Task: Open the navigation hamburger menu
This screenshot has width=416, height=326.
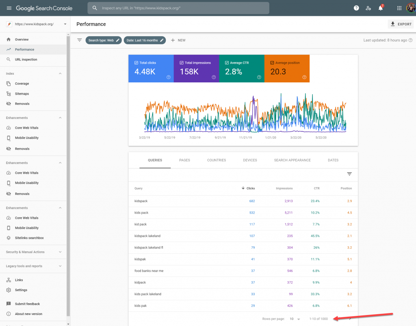Action: 9,8
